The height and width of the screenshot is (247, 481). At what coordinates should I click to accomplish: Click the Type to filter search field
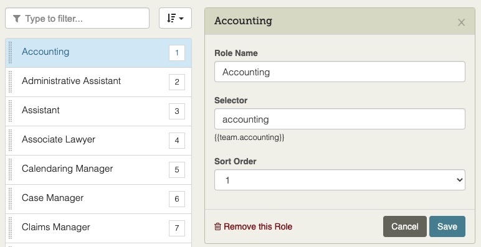click(77, 19)
